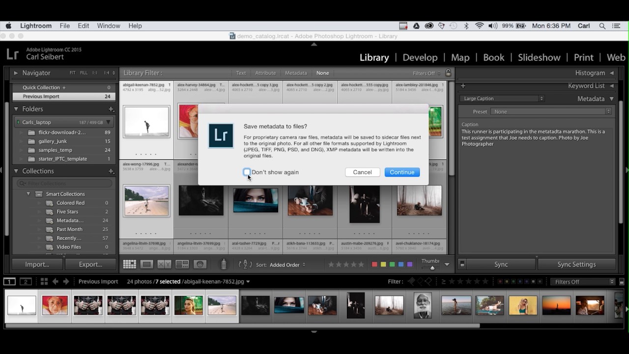Image resolution: width=629 pixels, height=354 pixels.
Task: Open the Apple menu
Action: tap(8, 26)
